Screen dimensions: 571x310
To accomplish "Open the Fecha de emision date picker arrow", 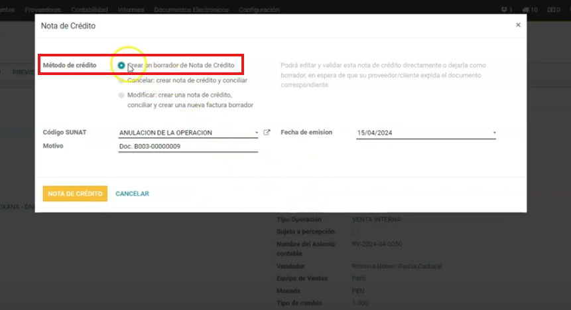I will pyautogui.click(x=494, y=133).
